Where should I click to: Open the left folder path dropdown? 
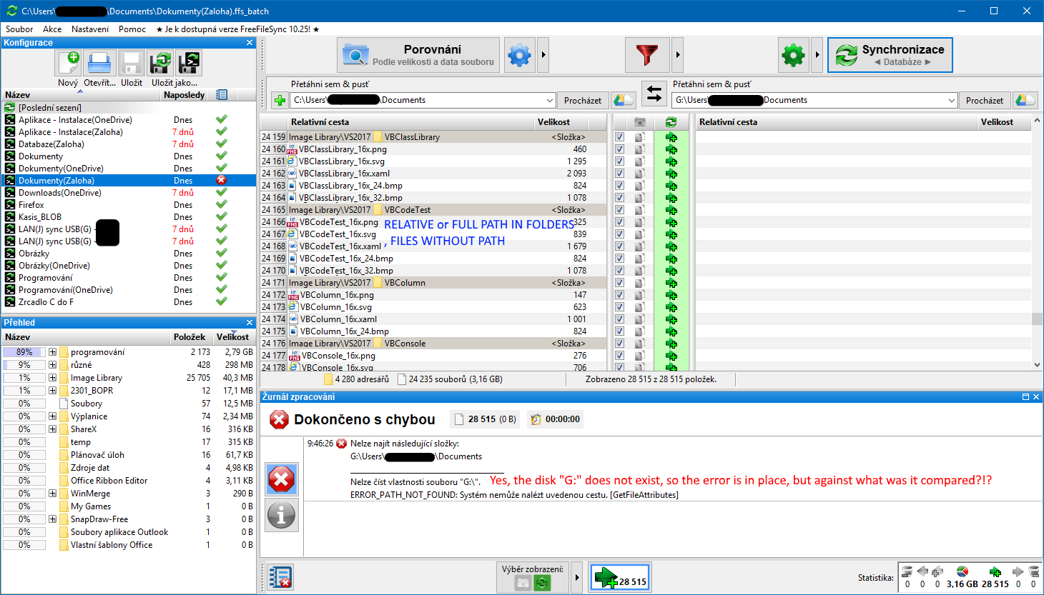pyautogui.click(x=549, y=101)
